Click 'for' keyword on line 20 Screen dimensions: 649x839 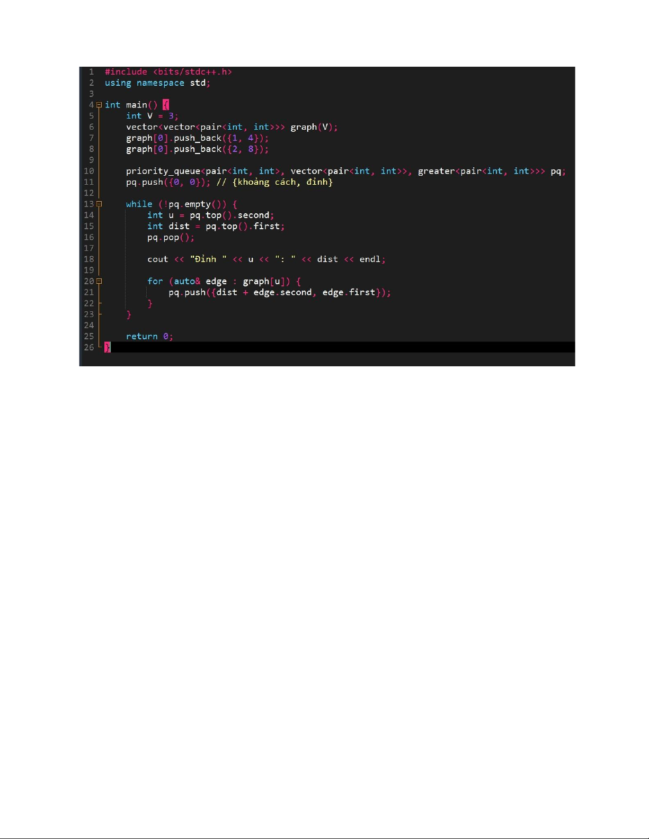point(155,282)
